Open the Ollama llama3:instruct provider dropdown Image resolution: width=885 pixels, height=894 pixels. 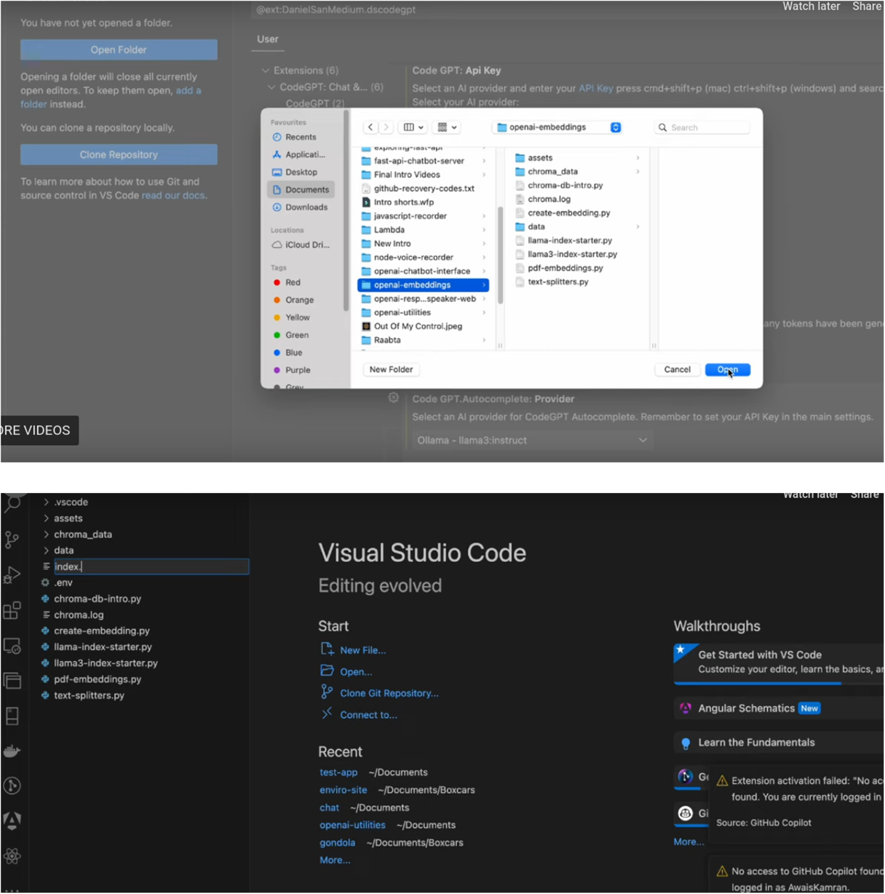point(531,440)
